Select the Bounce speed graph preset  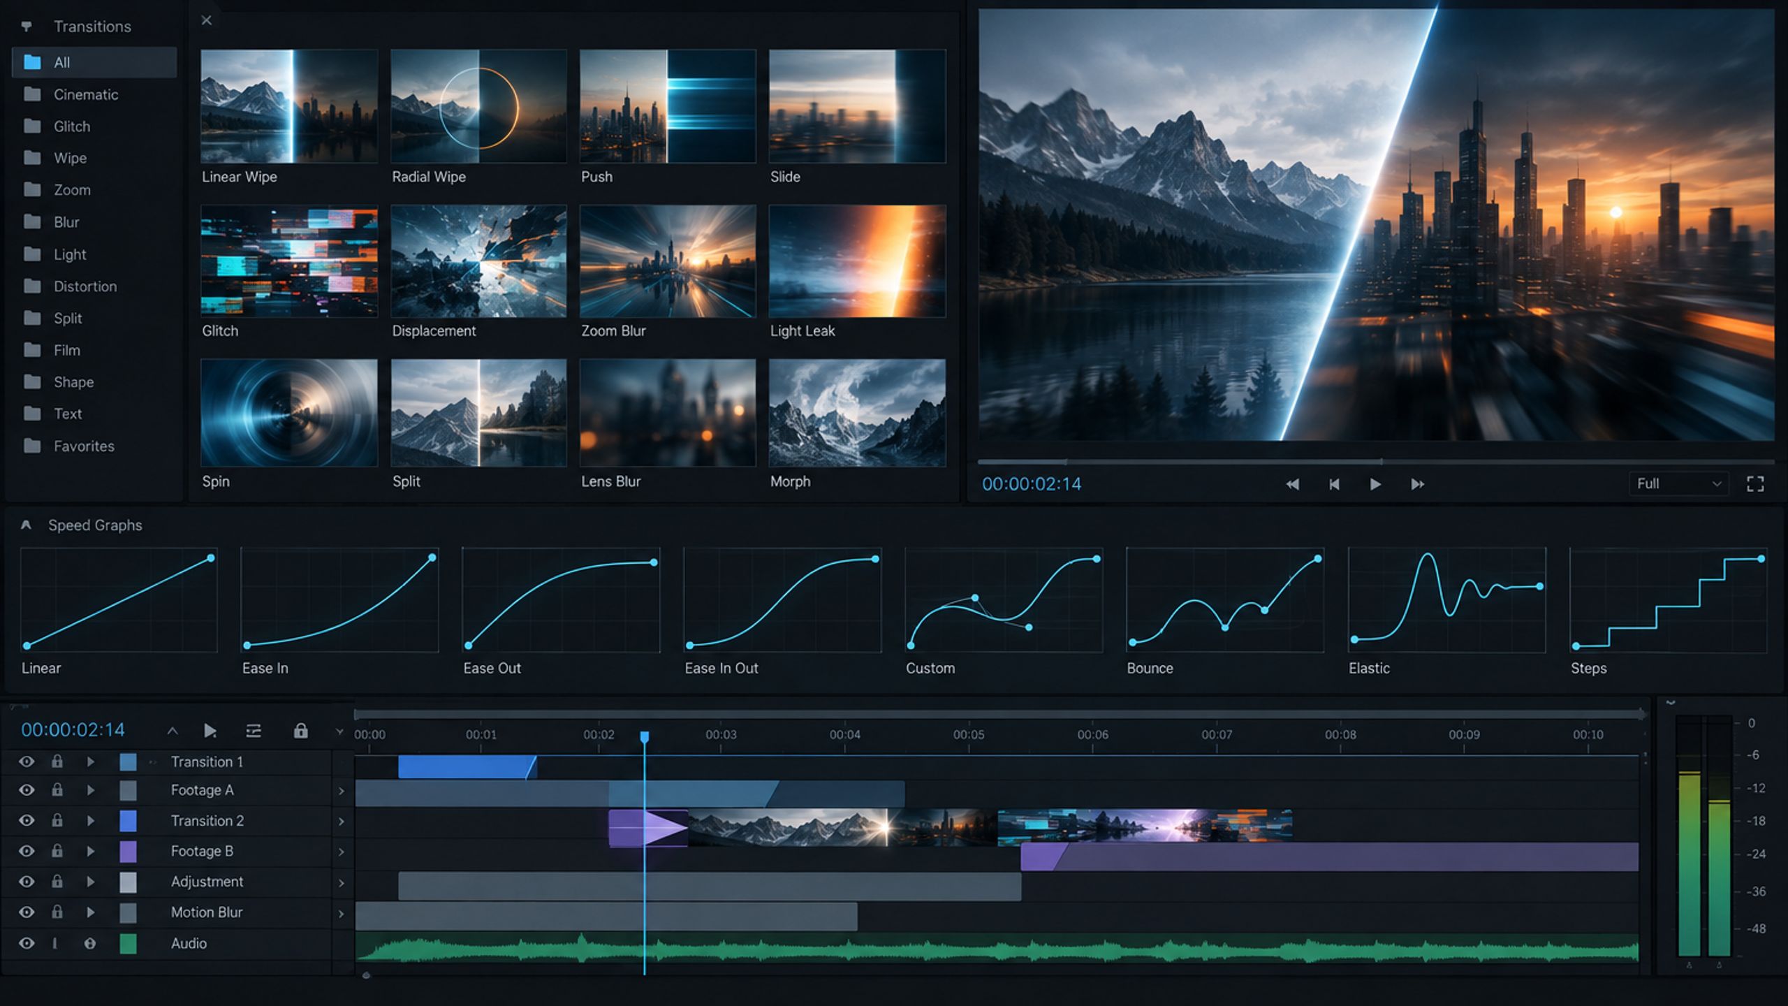tap(1225, 600)
